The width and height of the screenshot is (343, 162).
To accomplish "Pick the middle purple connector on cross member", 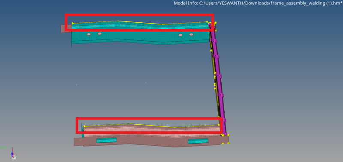I will tap(219, 76).
